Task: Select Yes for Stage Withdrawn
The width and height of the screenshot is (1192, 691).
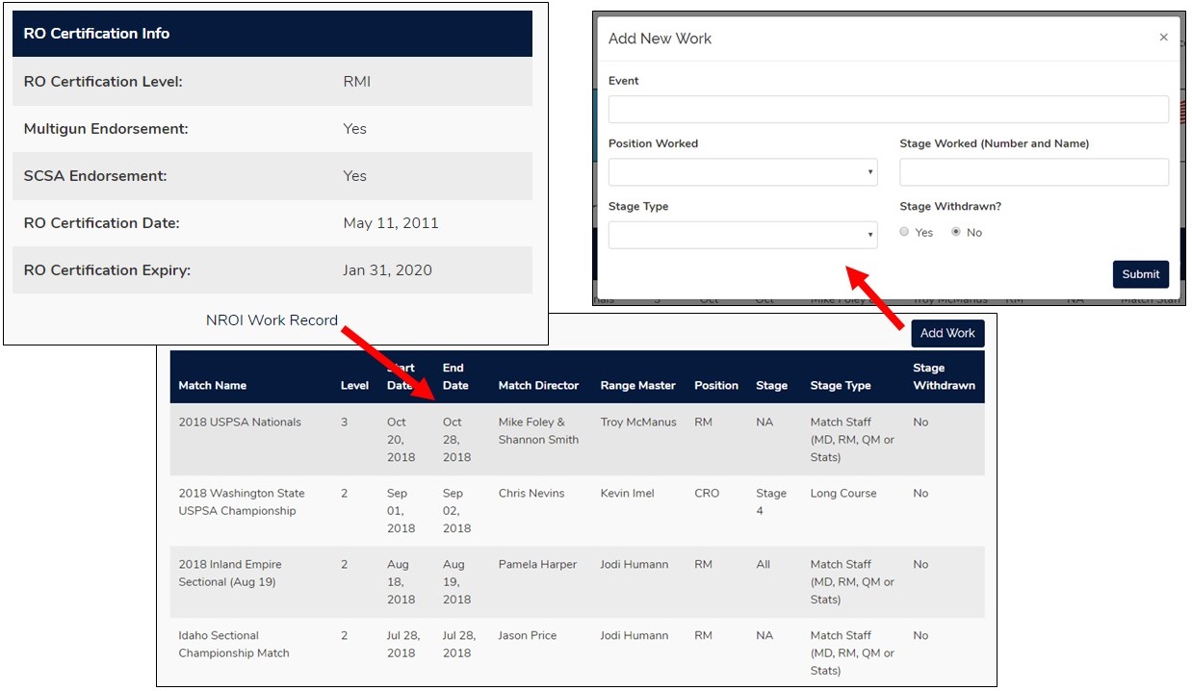Action: [x=904, y=231]
